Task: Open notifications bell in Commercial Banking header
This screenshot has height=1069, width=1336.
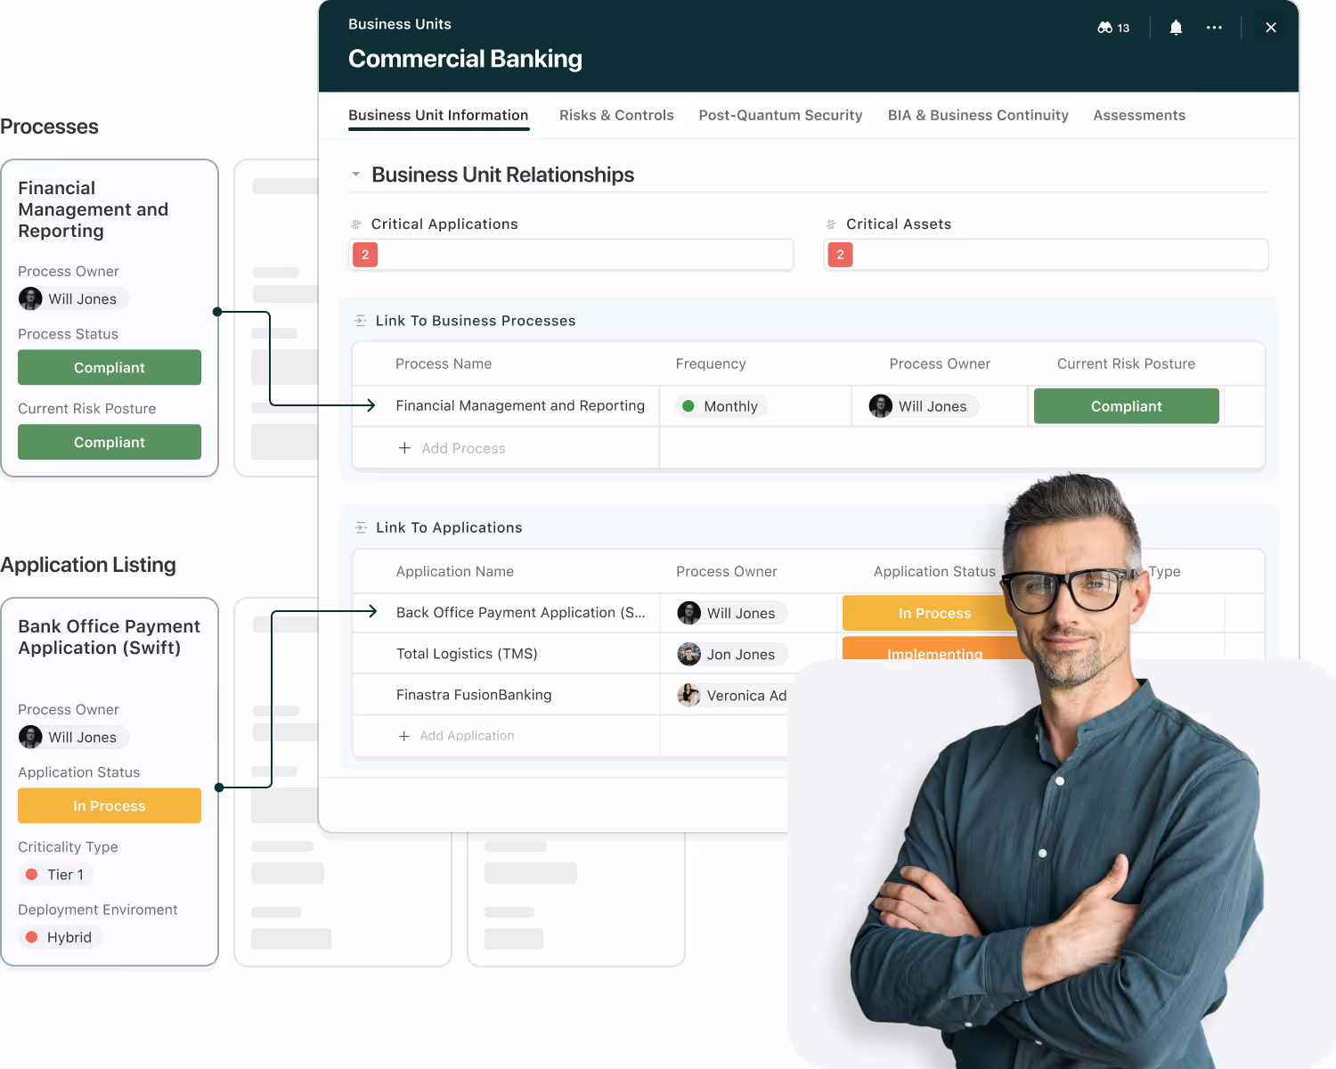Action: click(x=1176, y=28)
